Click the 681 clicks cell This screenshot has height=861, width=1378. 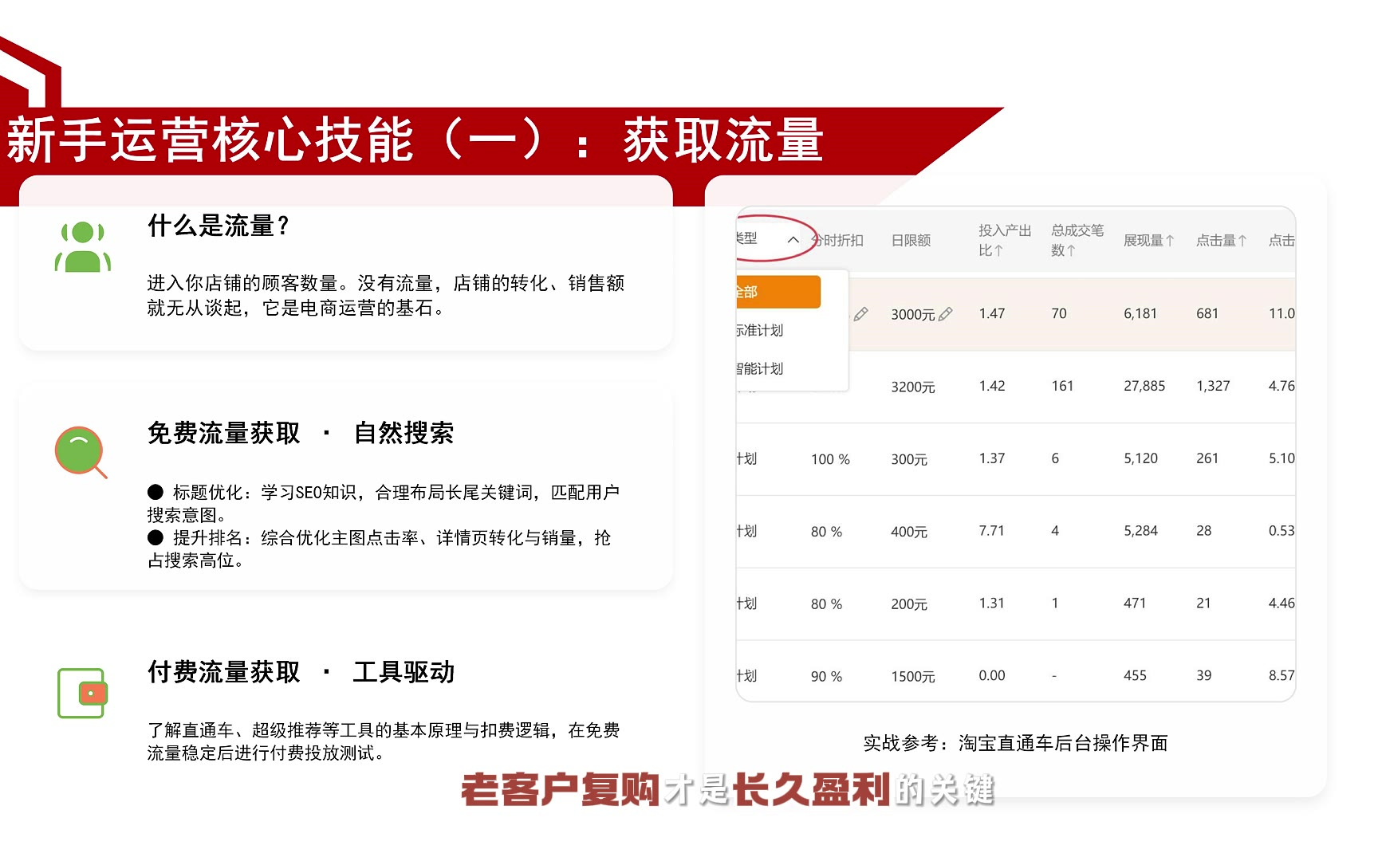tap(1207, 313)
